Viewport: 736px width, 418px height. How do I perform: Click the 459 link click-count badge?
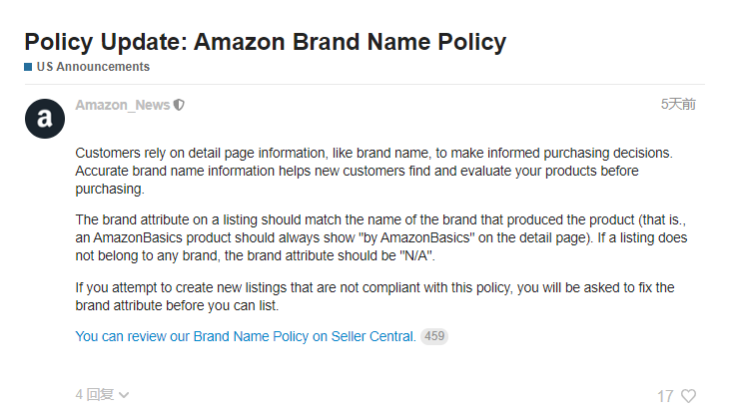pos(434,337)
